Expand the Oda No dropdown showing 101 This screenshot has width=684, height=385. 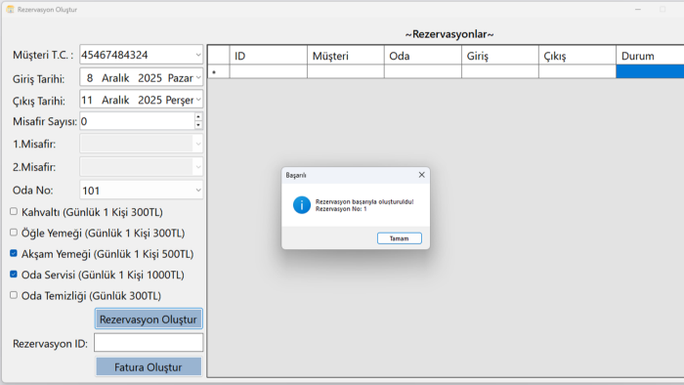tap(198, 191)
